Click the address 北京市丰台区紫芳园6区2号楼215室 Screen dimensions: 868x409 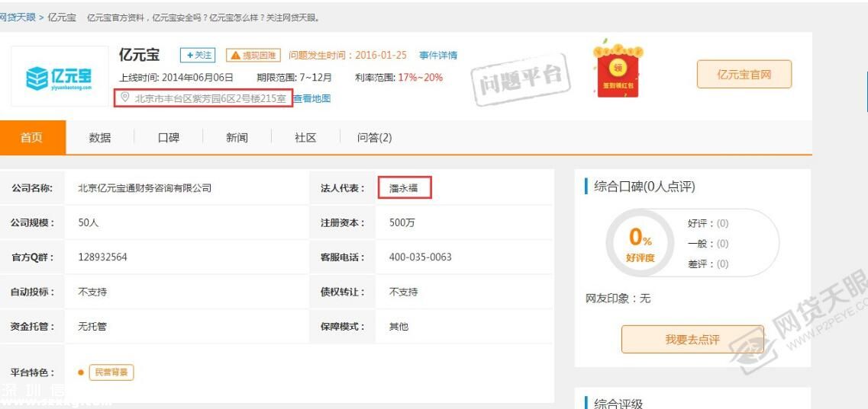tap(211, 99)
